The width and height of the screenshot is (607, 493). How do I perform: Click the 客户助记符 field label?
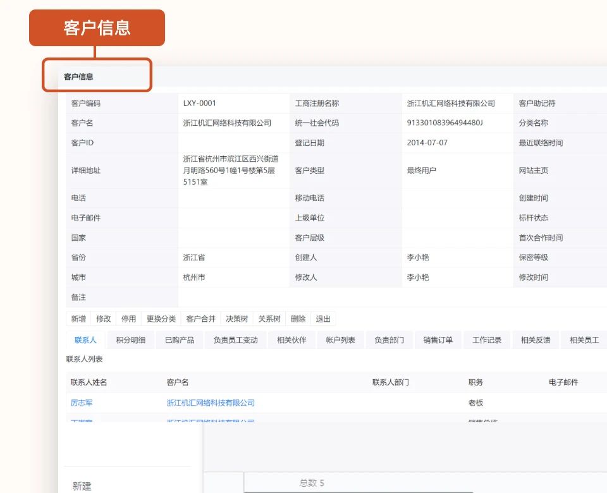click(537, 103)
